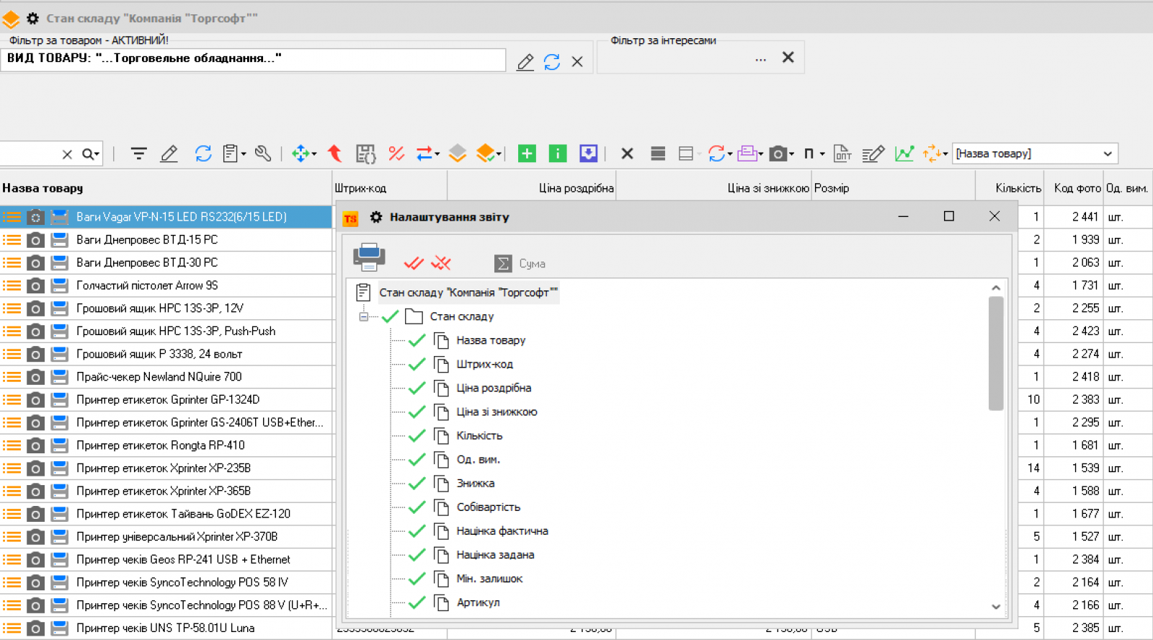Click the ellipsis button in interests filter
Screen dimensions: 1153x640
(760, 59)
